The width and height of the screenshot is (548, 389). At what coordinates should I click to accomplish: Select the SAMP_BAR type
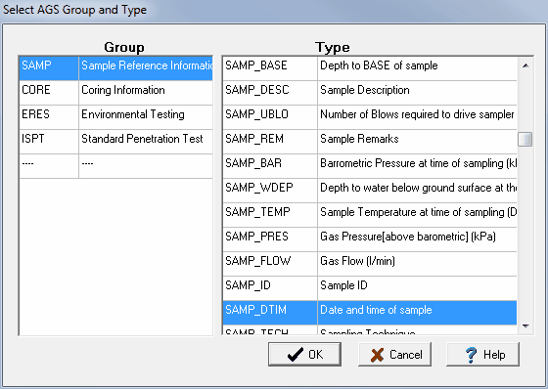(x=270, y=166)
